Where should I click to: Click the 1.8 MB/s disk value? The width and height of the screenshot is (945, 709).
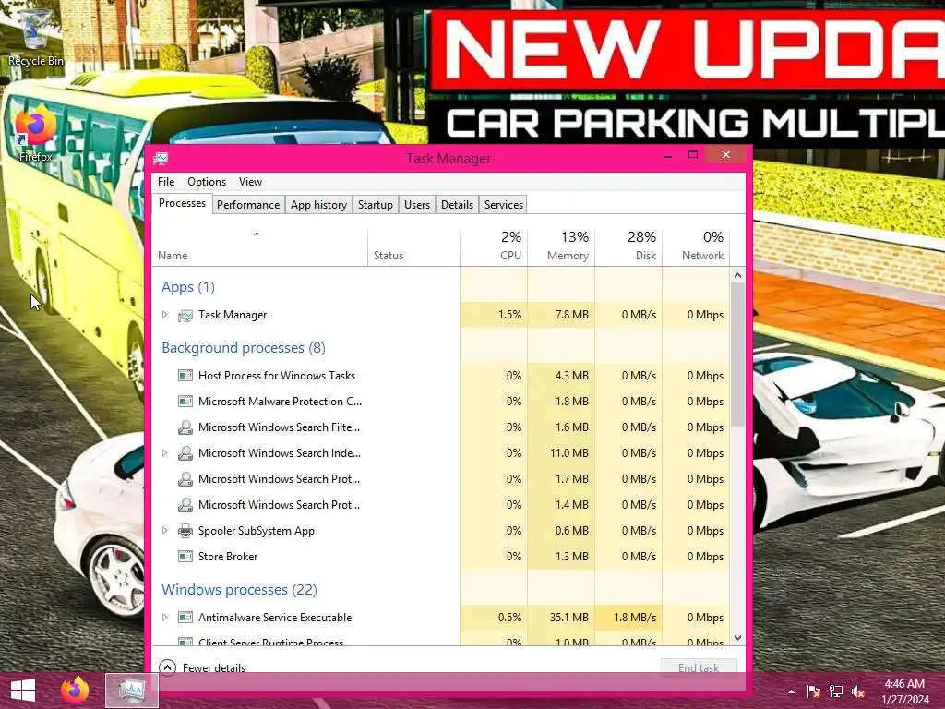coord(635,618)
